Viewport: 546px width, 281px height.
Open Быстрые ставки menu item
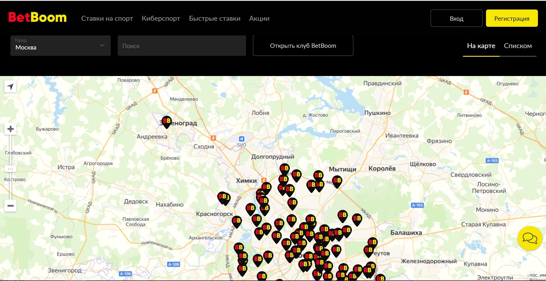[x=215, y=18]
